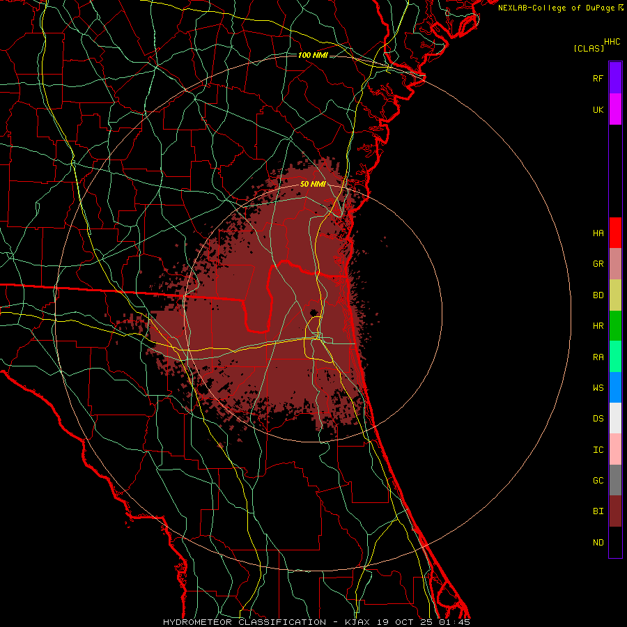The image size is (627, 627).
Task: Click the '50 NMI' range ring label
Action: point(313,184)
